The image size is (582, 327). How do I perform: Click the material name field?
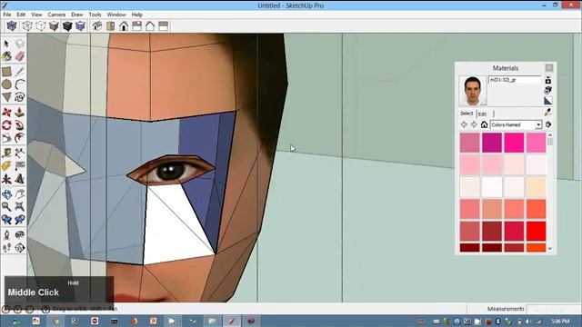[x=515, y=80]
